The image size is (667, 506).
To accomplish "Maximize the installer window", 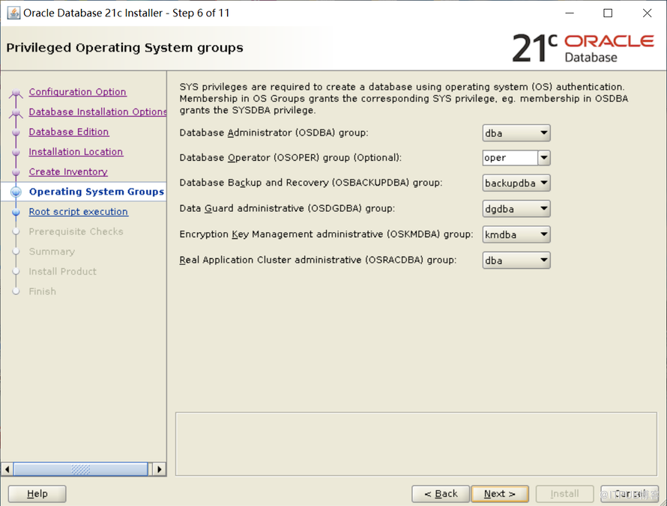I will [x=608, y=13].
